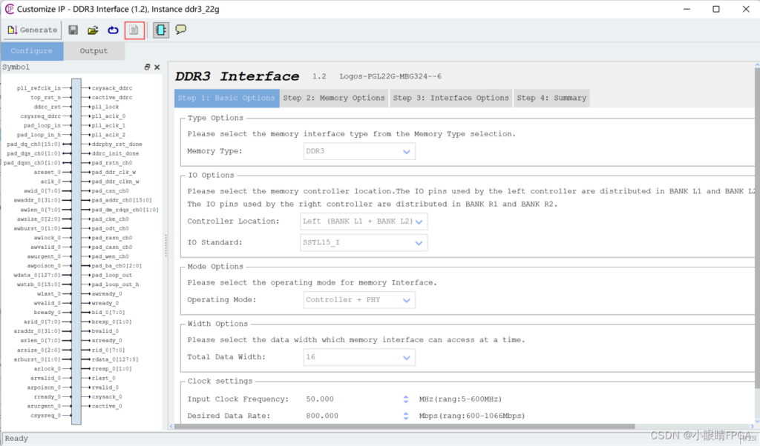
Task: Open the Controller Location dropdown
Action: [419, 222]
